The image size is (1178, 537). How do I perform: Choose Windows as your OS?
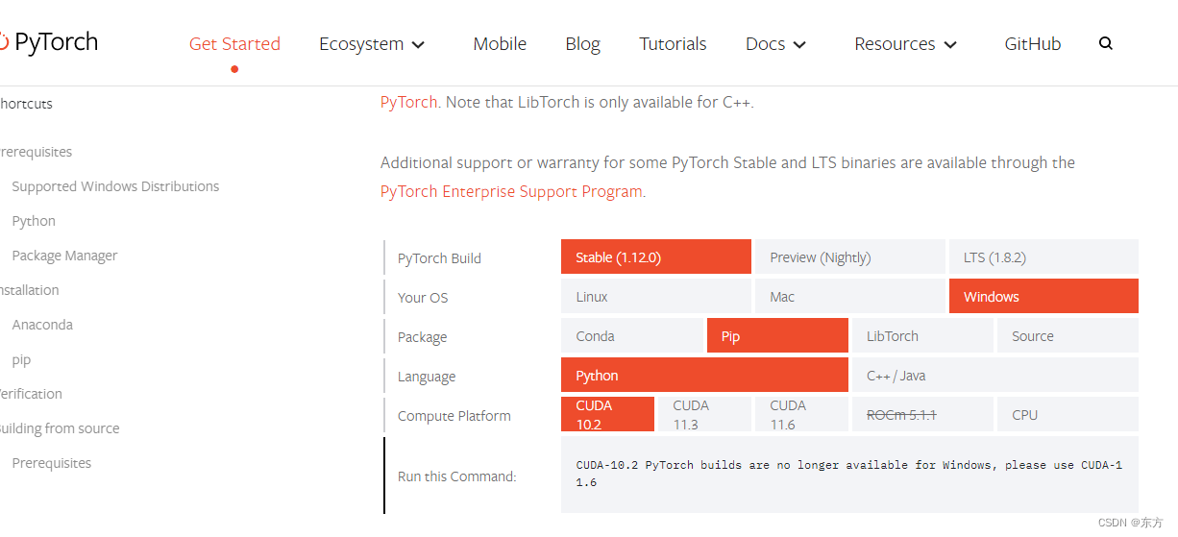[1043, 296]
